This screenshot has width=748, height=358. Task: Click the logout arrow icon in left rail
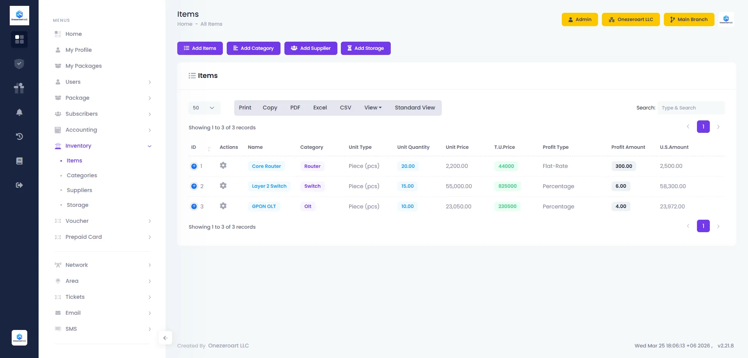pos(19,185)
